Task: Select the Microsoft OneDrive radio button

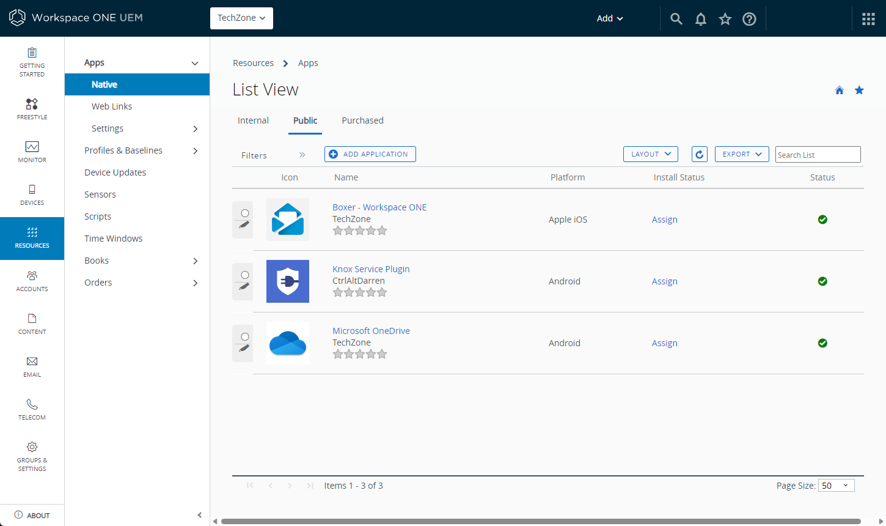Action: [x=245, y=336]
